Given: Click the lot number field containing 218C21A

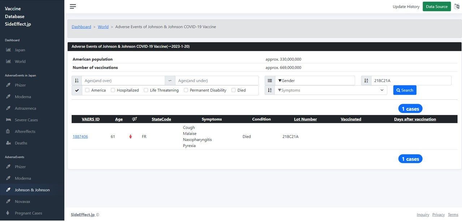Looking at the screenshot, I should pyautogui.click(x=411, y=81).
